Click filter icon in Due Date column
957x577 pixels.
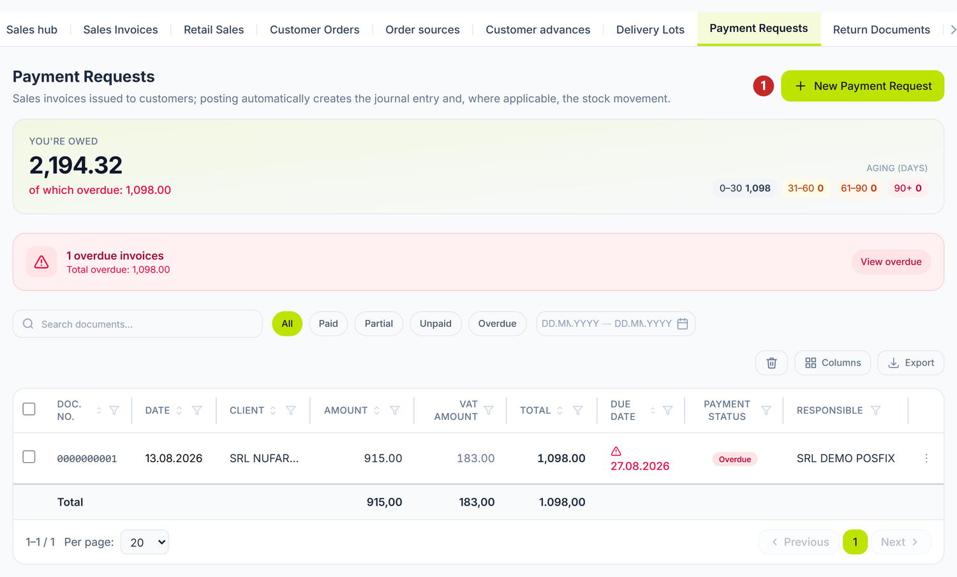[667, 410]
